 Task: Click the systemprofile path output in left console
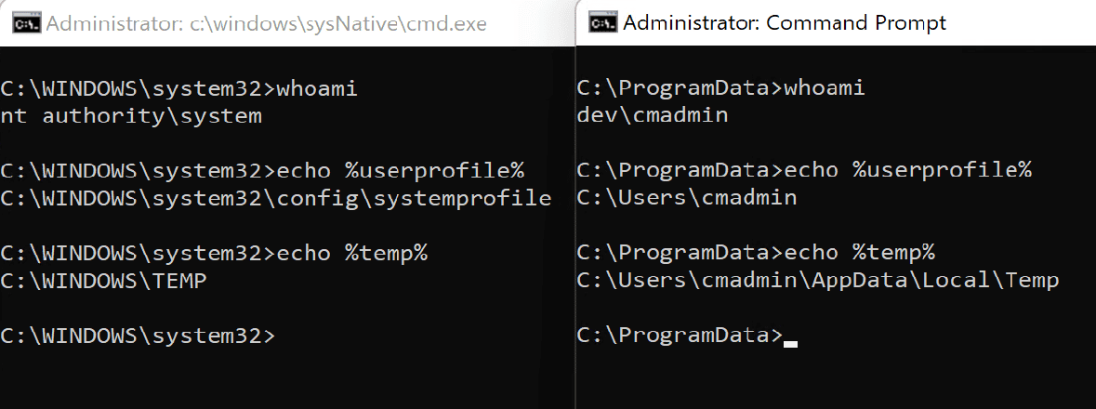coord(276,199)
